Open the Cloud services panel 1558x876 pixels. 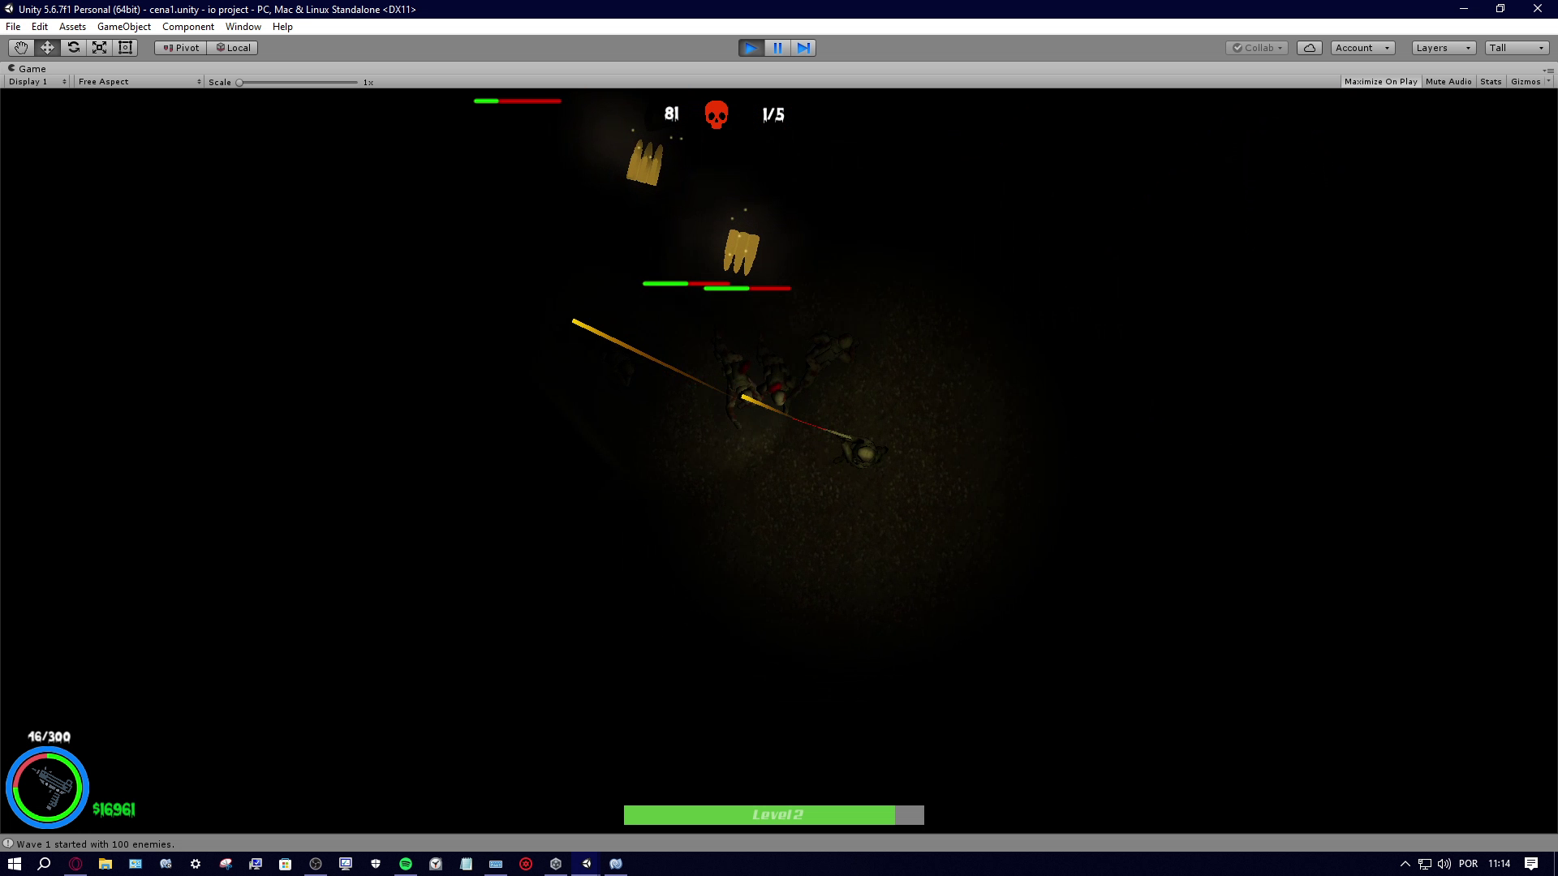point(1309,48)
